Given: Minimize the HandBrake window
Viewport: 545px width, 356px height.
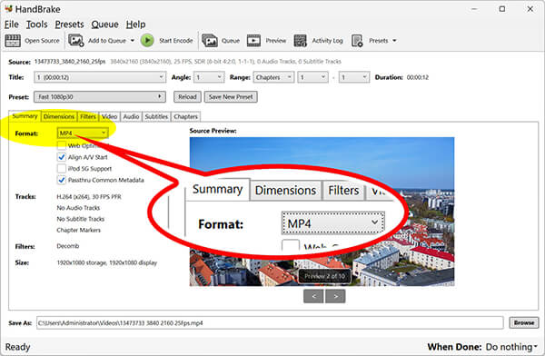Looking at the screenshot, I should tap(475, 9).
